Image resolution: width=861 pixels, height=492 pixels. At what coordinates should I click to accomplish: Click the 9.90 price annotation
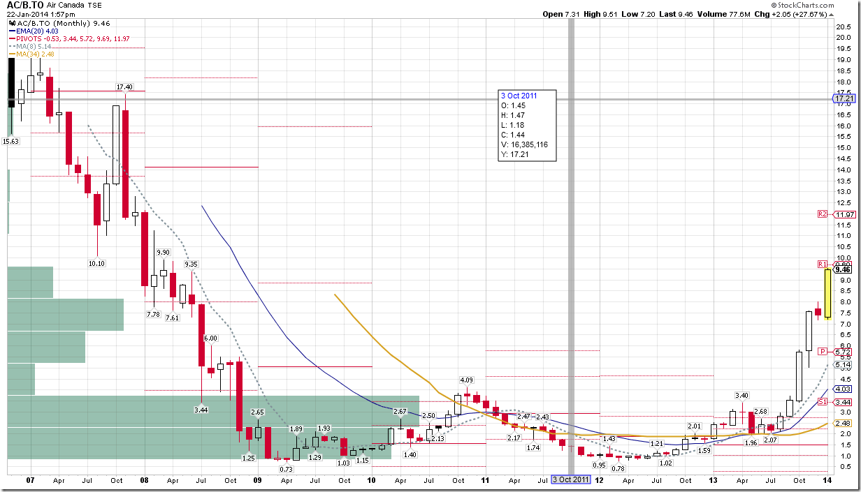click(164, 252)
